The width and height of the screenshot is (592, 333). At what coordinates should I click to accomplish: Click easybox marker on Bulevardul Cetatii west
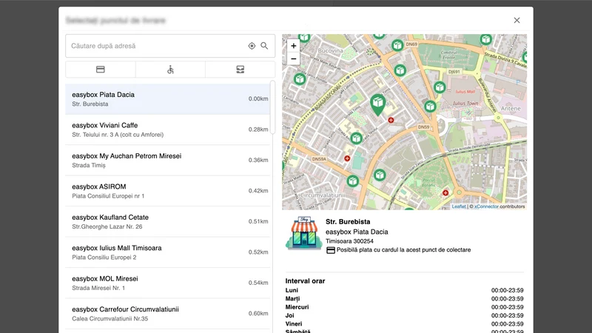[300, 79]
